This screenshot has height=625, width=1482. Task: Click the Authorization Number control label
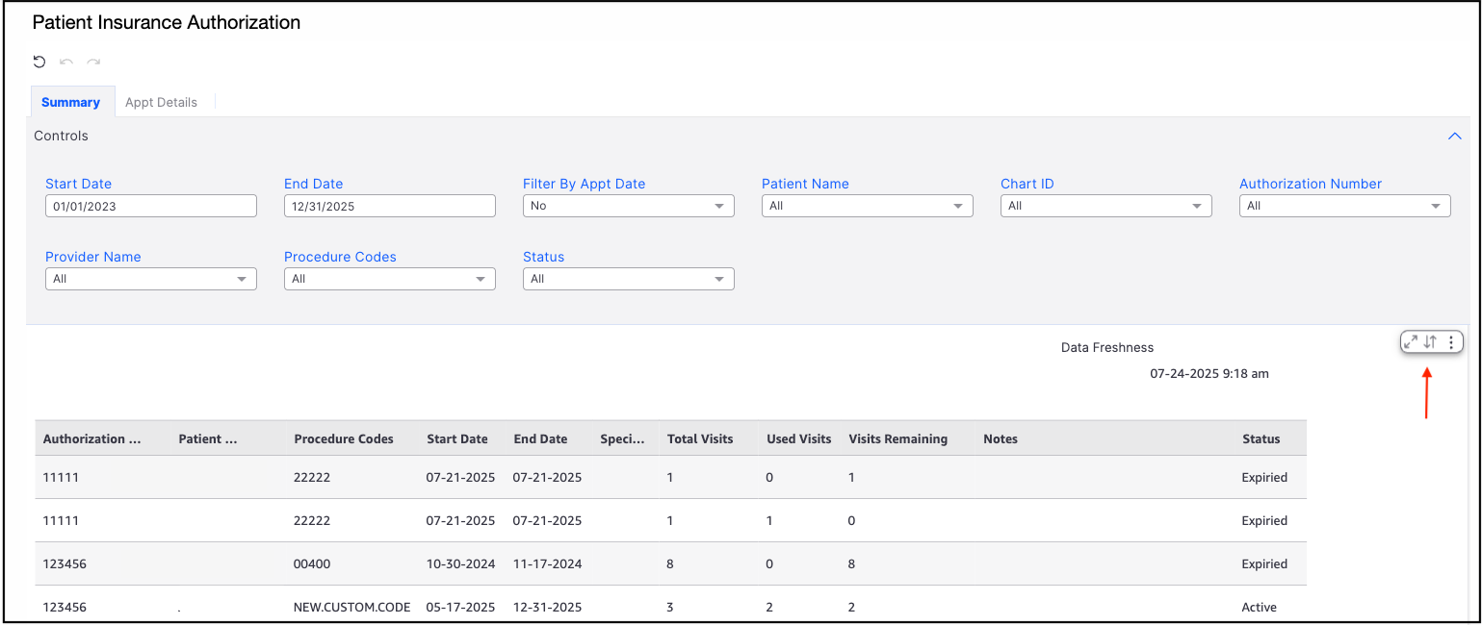[x=1311, y=184]
